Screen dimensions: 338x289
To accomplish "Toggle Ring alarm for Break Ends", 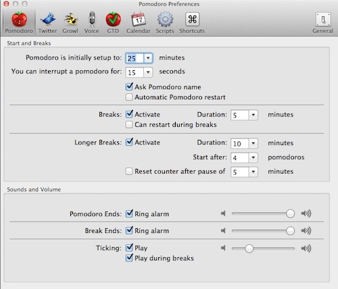I will 129,230.
